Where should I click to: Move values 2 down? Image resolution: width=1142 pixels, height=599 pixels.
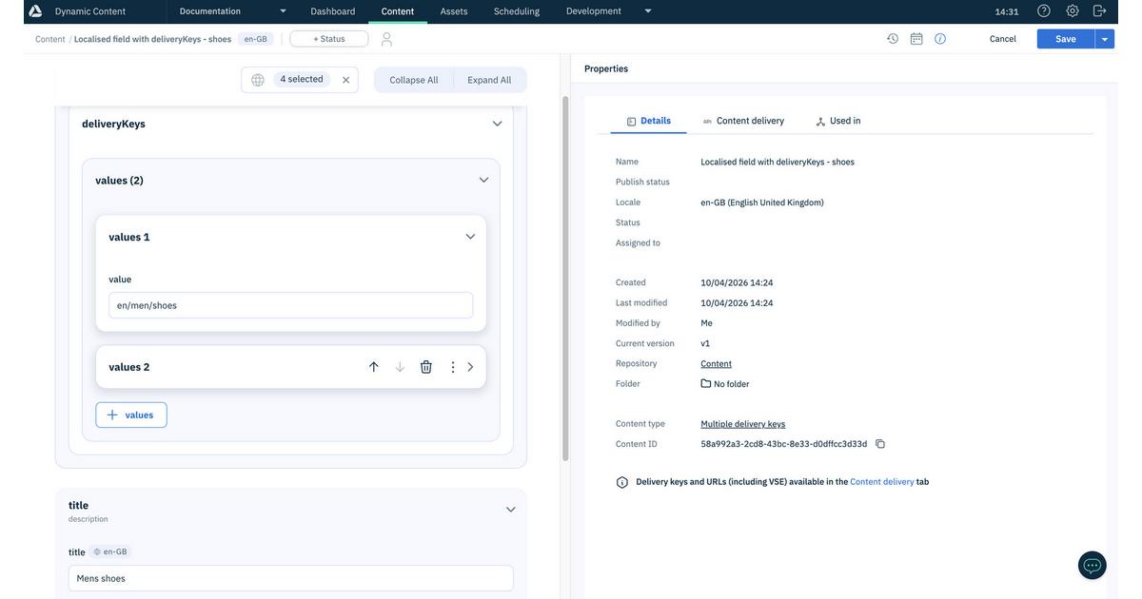click(400, 367)
